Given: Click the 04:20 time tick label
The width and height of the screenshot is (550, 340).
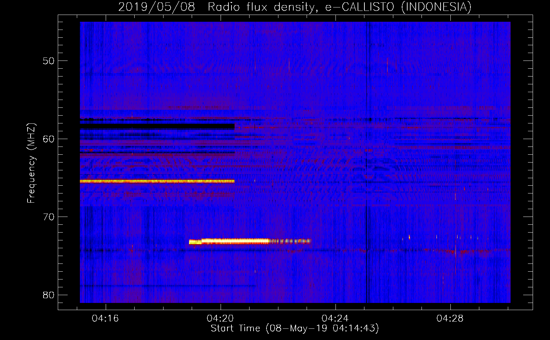Looking at the screenshot, I should coord(220,319).
